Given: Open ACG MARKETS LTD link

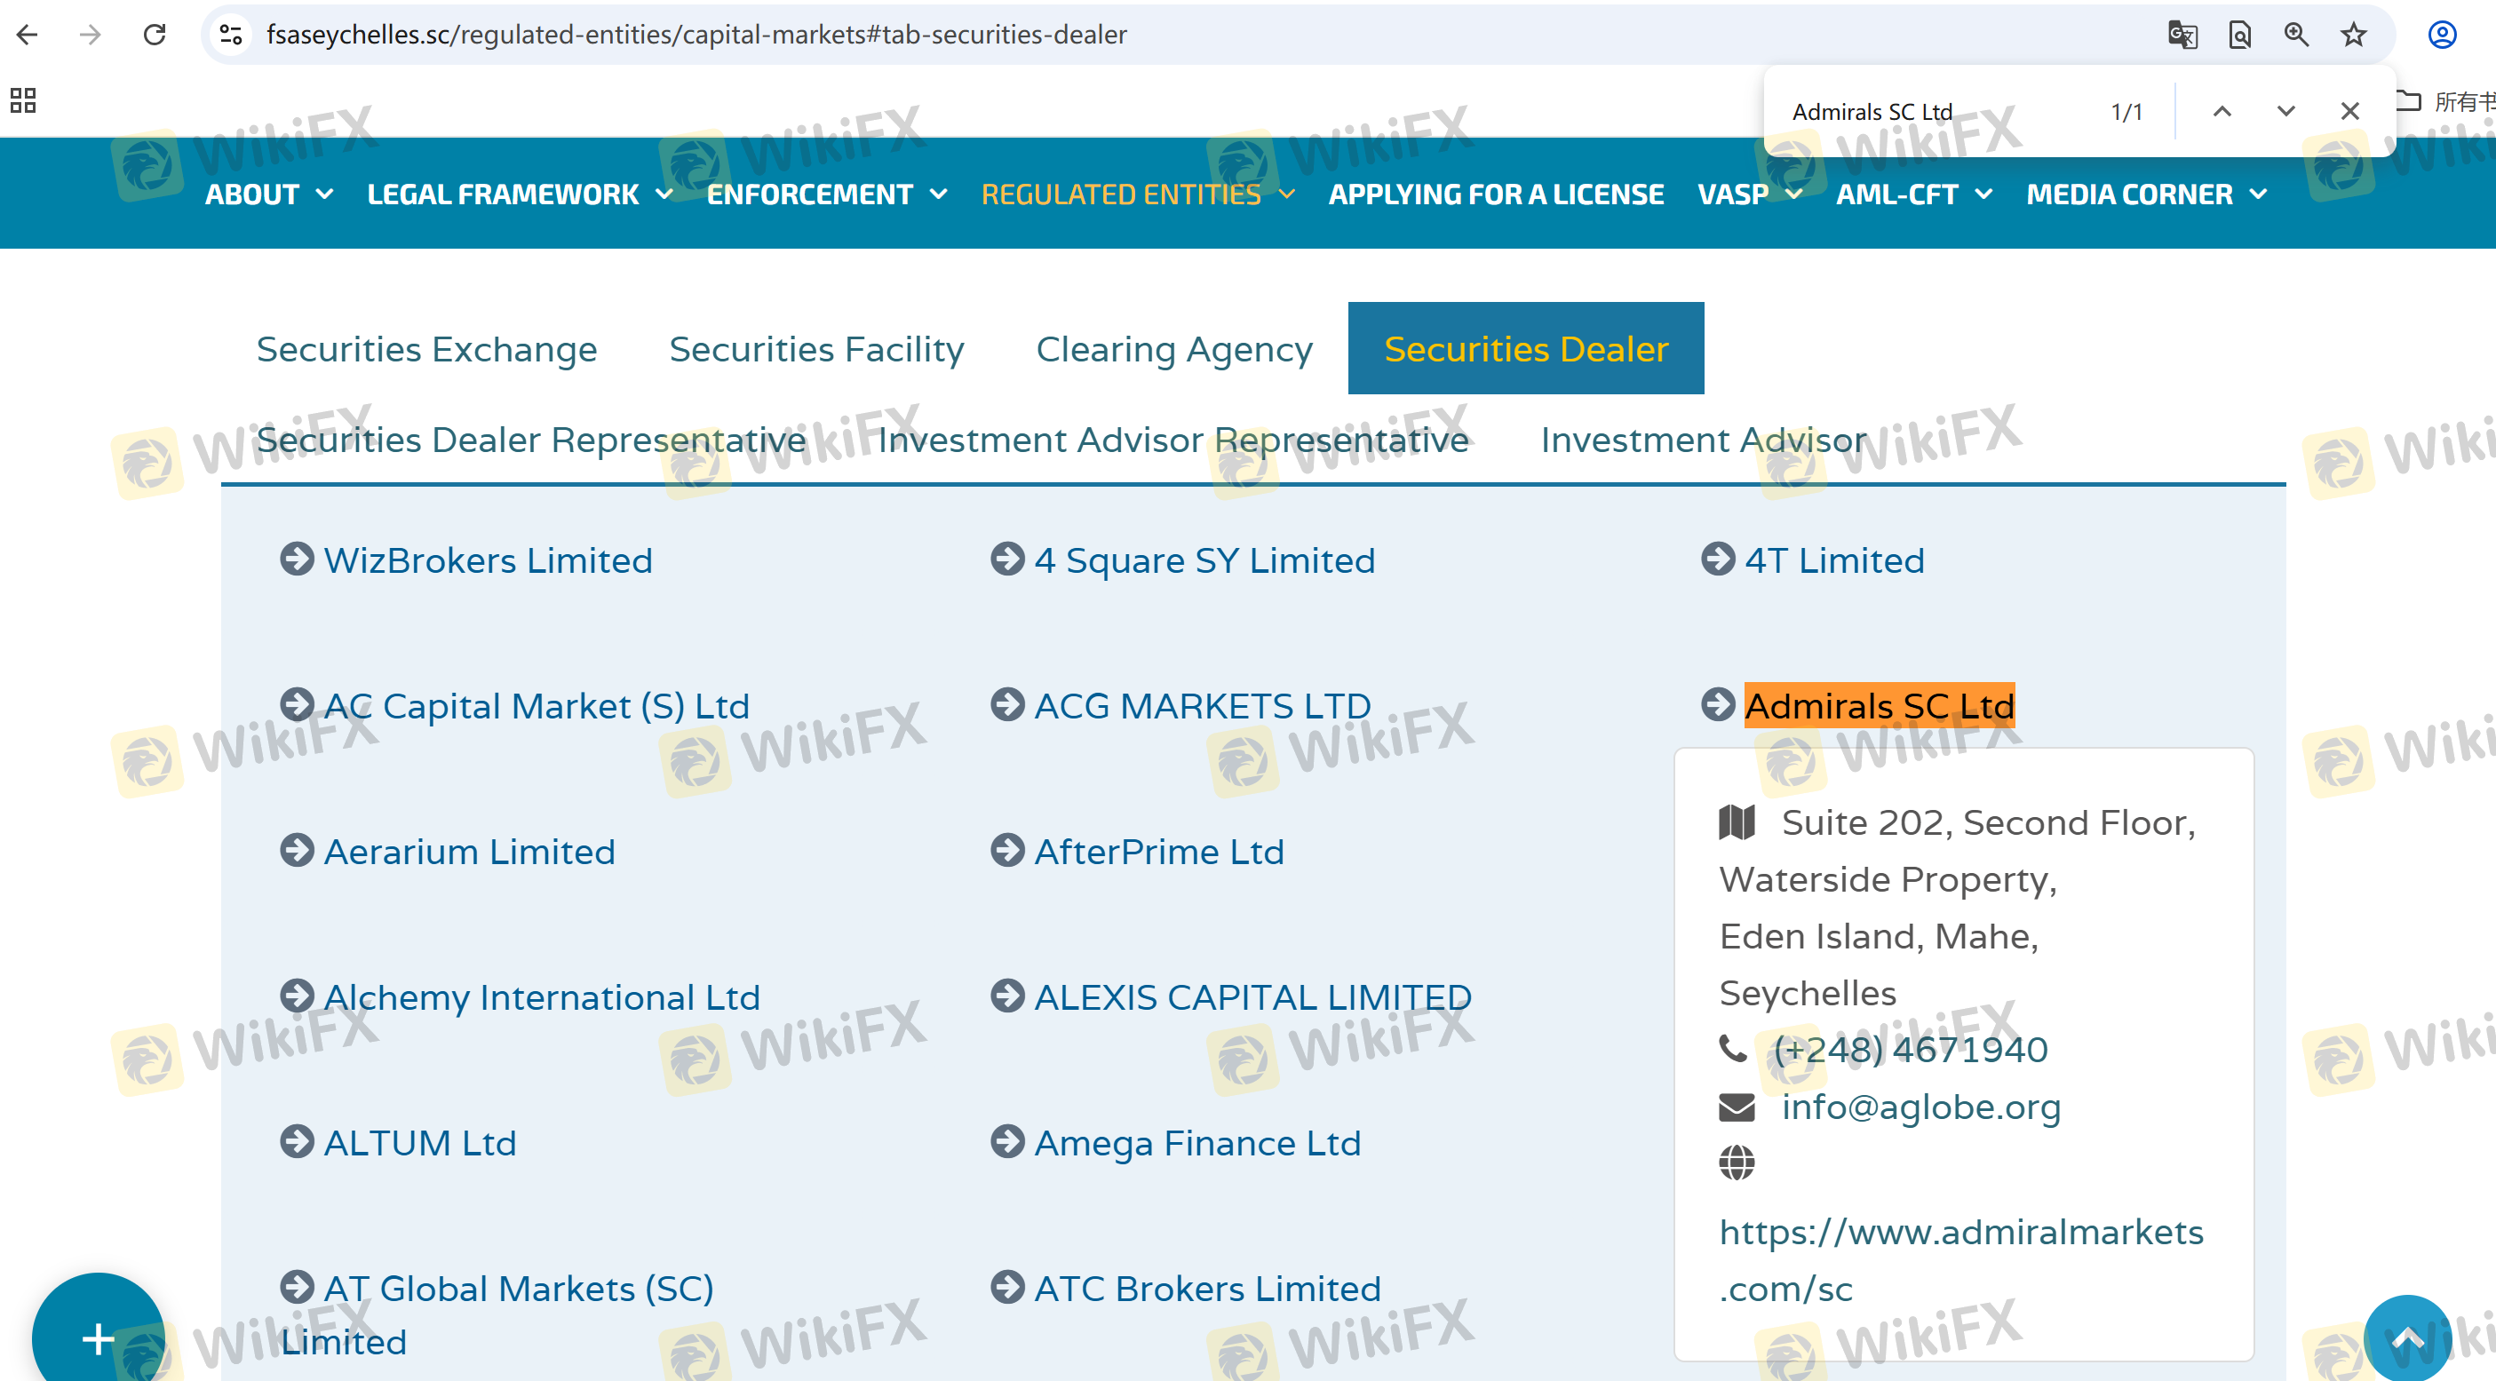Looking at the screenshot, I should (x=1203, y=706).
